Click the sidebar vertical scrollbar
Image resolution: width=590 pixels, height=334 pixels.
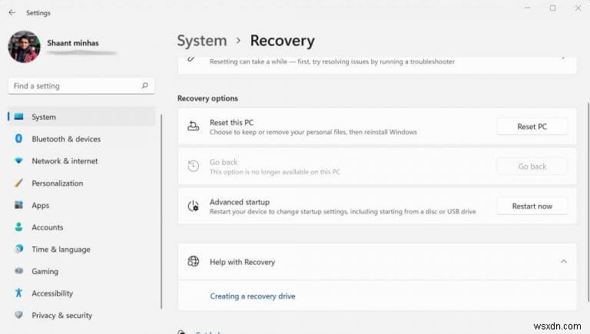coord(161,211)
